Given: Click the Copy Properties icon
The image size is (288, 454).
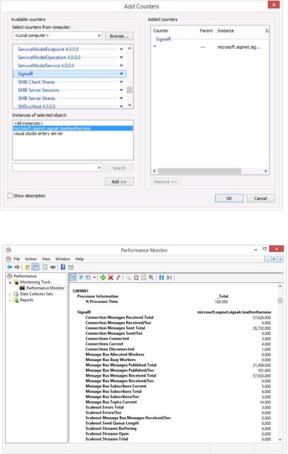Looking at the screenshot, I should [128, 277].
